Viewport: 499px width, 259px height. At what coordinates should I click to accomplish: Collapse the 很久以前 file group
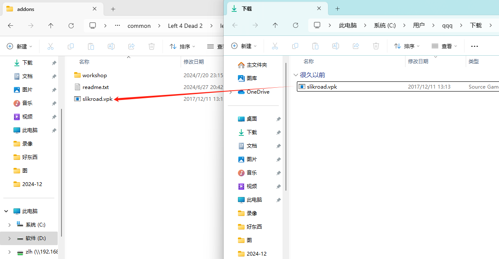coord(296,75)
